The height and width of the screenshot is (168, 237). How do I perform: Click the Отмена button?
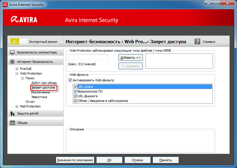coord(137,160)
